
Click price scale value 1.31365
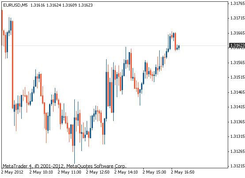coord(237,121)
